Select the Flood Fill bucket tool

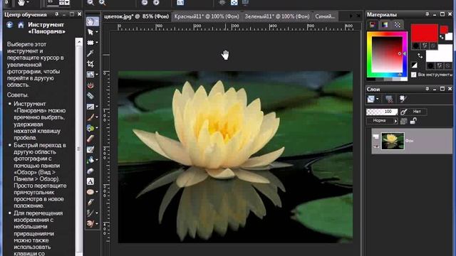[90, 160]
